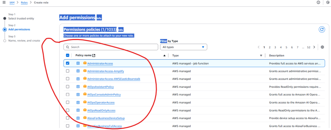
Task: Open table preferences gear icon
Action: [x=322, y=47]
